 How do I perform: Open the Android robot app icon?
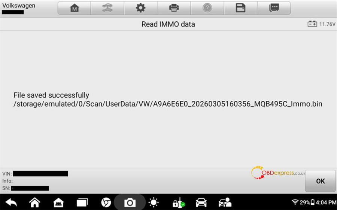click(x=58, y=203)
